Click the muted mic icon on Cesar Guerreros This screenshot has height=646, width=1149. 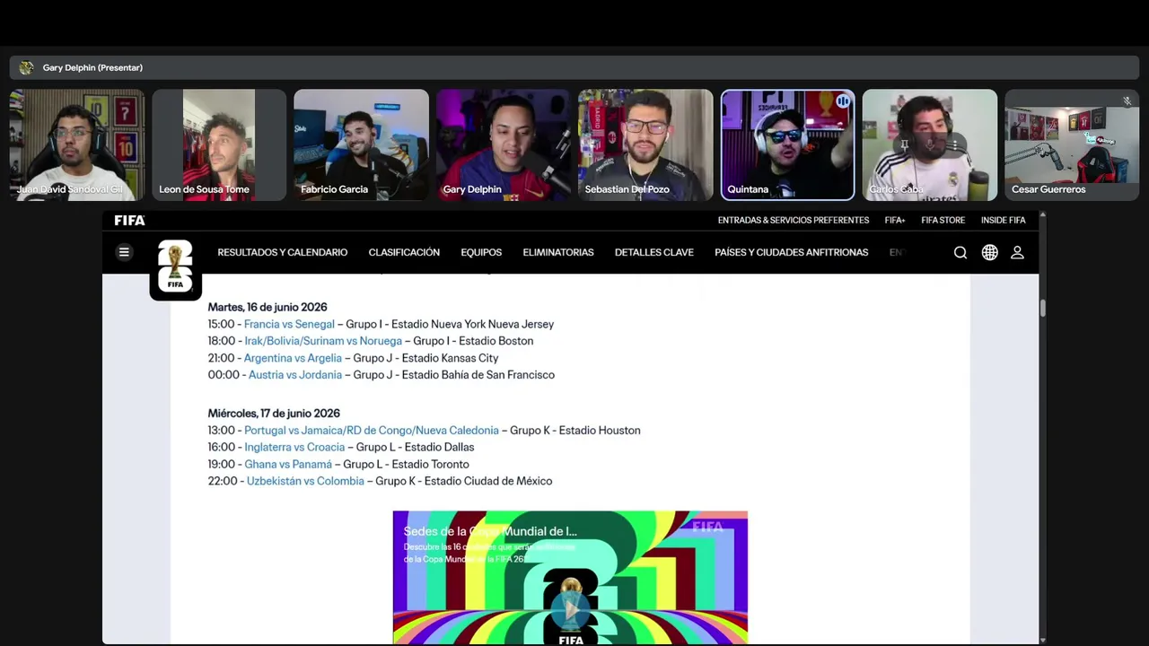click(1127, 101)
